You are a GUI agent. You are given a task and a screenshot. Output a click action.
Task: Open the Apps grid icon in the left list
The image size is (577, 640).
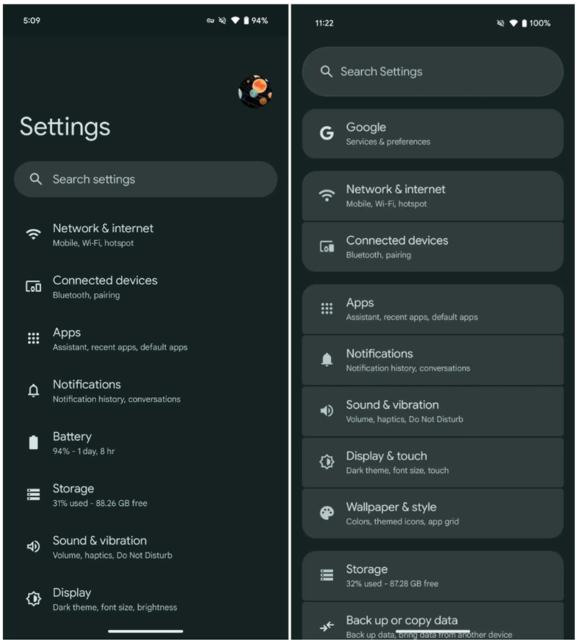[x=33, y=338]
